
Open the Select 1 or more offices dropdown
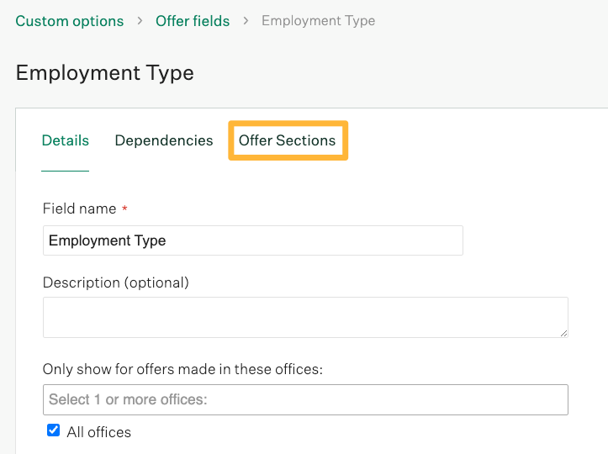pos(305,399)
